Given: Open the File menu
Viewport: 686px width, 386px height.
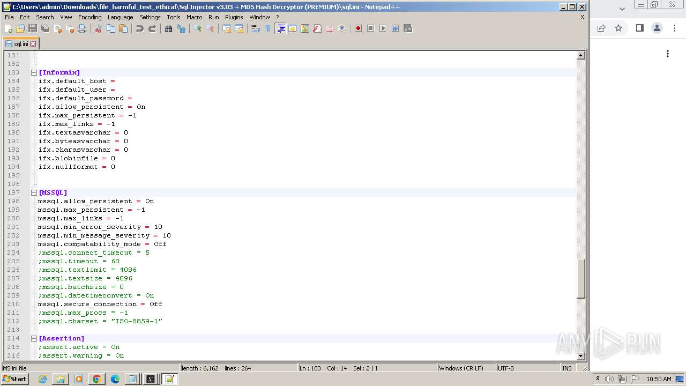Looking at the screenshot, I should tap(9, 17).
